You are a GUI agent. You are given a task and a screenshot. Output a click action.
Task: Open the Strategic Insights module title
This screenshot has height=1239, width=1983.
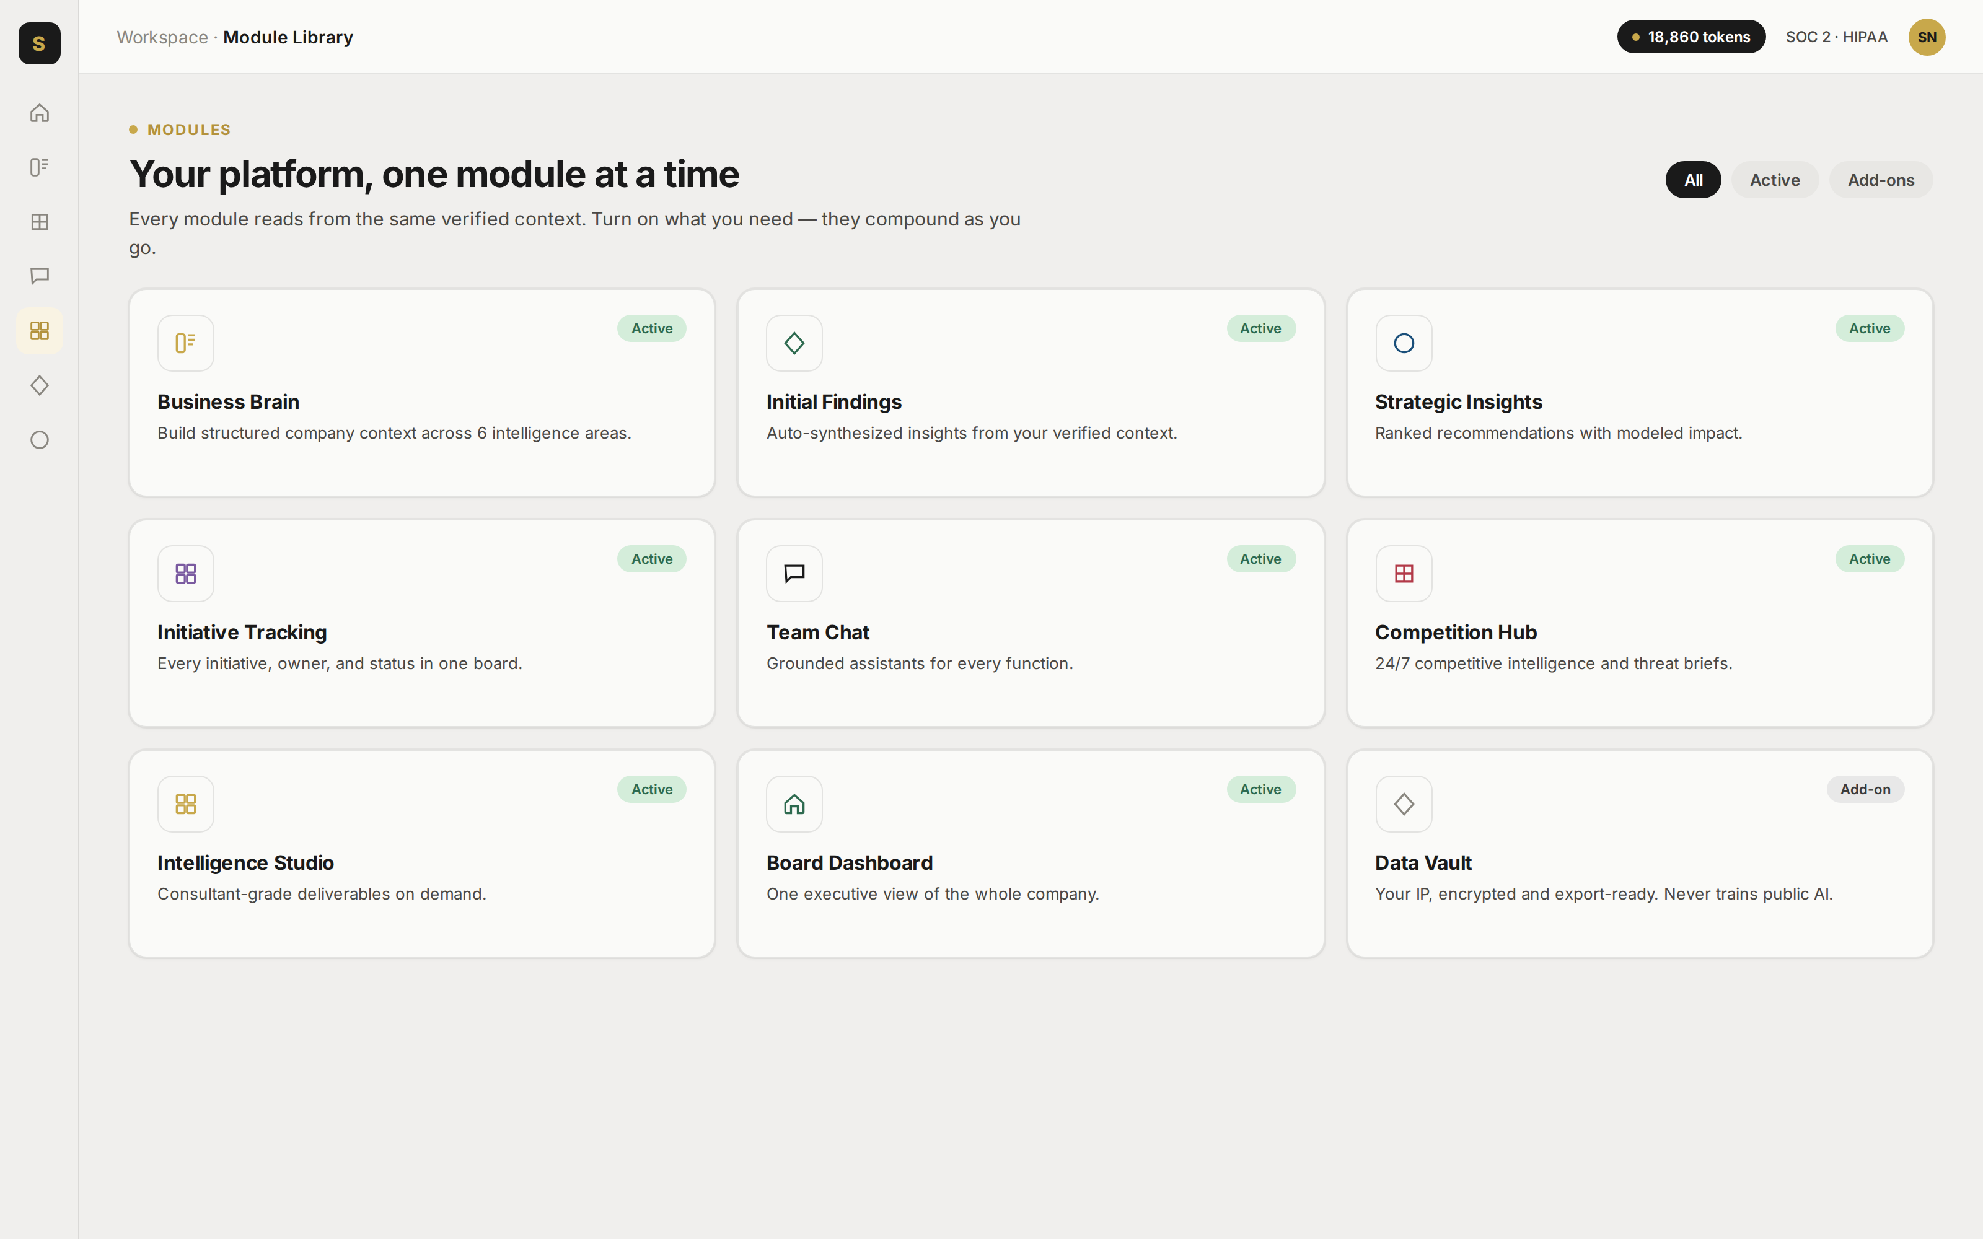[1458, 402]
